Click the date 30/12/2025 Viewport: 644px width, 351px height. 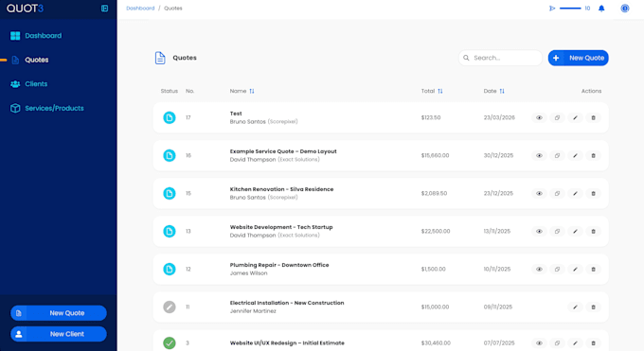click(x=498, y=155)
